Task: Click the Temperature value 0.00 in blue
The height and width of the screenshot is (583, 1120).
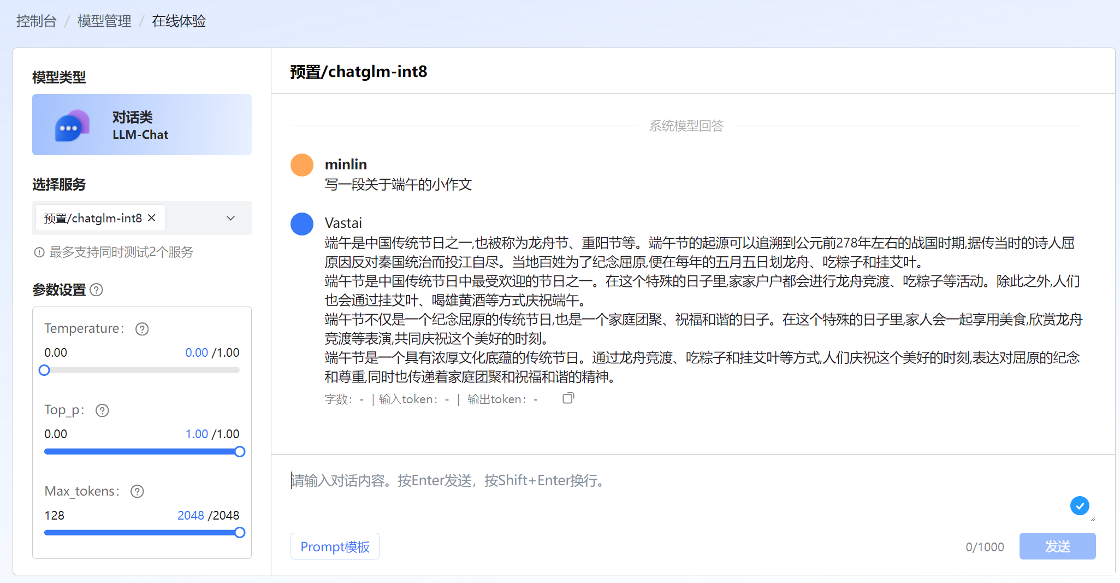Action: click(x=197, y=352)
